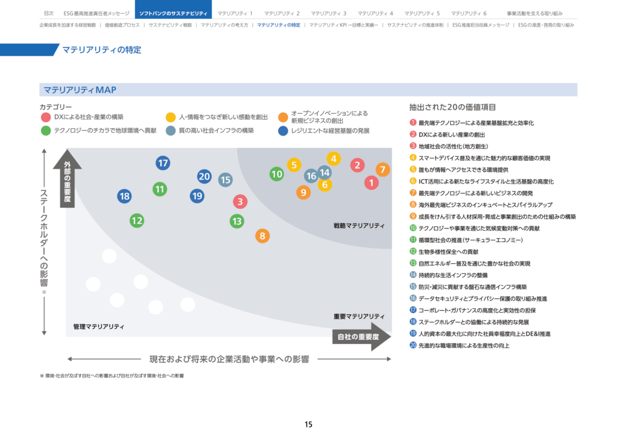The height and width of the screenshot is (436, 617).
Task: Open the ESG最高推進責任者メッセージ tab
Action: 96,13
